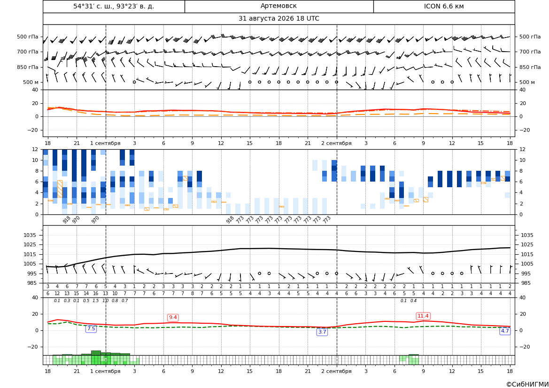Click the first 918 cloud base label

[x=67, y=220]
